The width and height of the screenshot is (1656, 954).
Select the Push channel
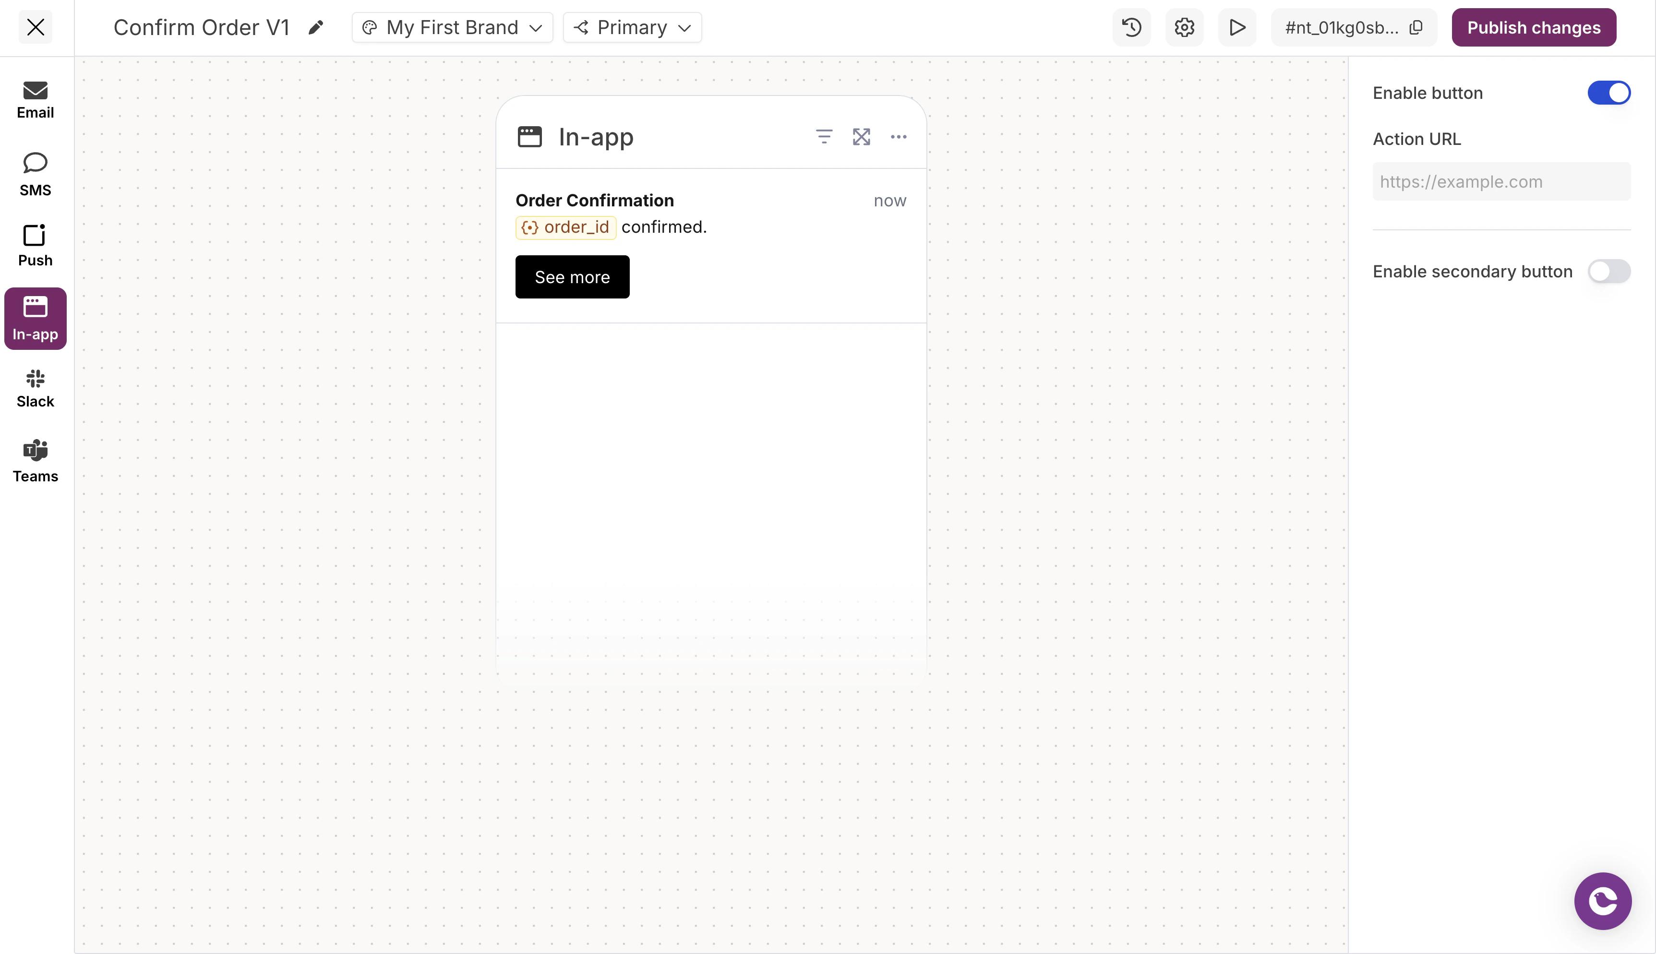point(35,244)
